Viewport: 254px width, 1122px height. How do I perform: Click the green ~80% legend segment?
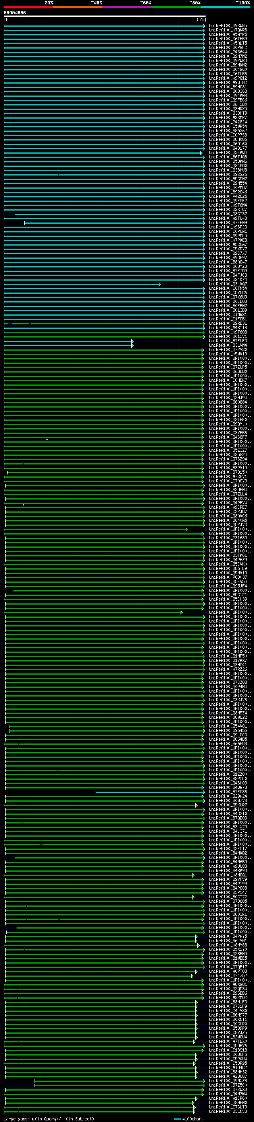coord(176,7)
